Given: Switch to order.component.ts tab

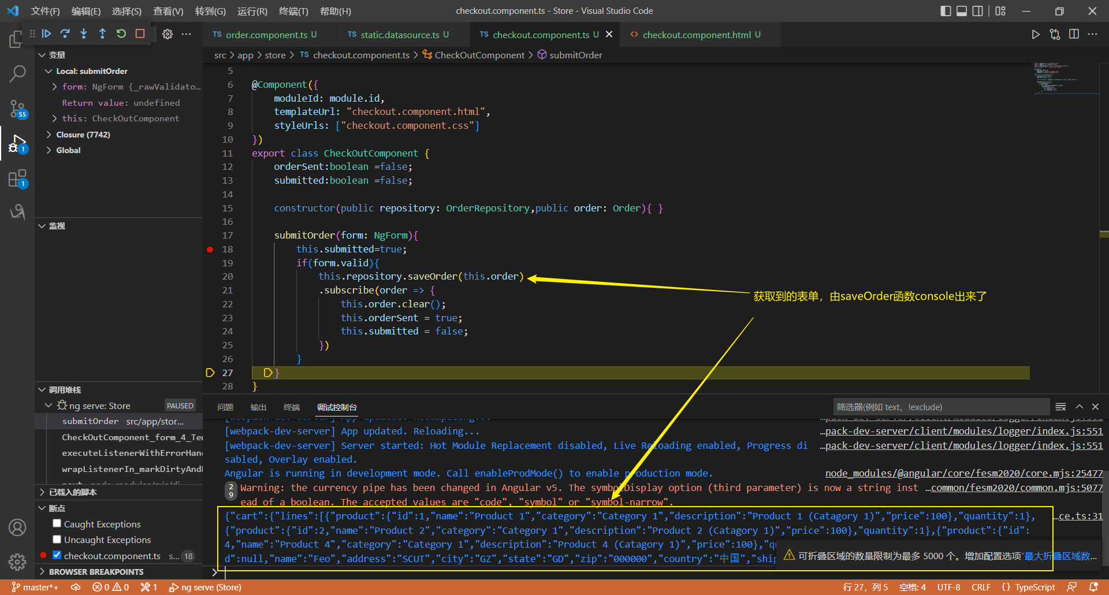Looking at the screenshot, I should tap(266, 35).
